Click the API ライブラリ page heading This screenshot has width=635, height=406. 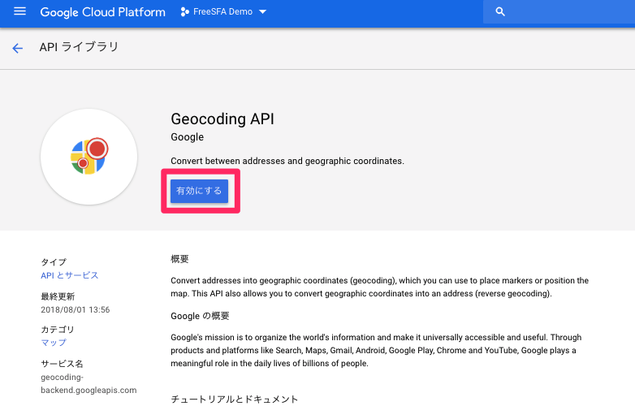pyautogui.click(x=80, y=47)
